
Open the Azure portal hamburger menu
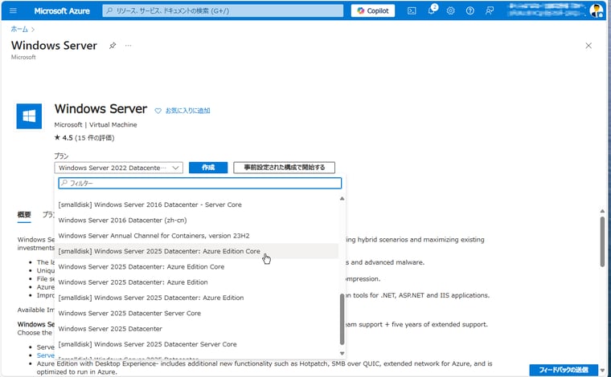click(x=13, y=10)
